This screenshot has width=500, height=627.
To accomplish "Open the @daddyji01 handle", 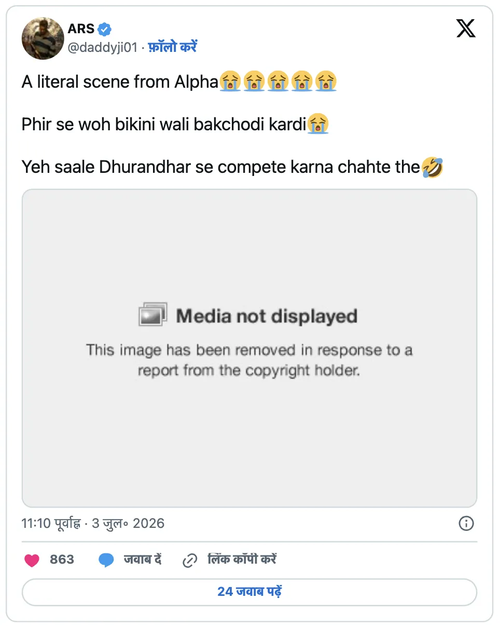I will tap(103, 47).
